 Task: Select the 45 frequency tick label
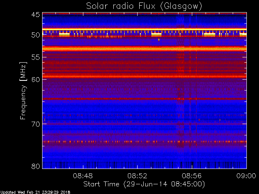pyautogui.click(x=36, y=15)
